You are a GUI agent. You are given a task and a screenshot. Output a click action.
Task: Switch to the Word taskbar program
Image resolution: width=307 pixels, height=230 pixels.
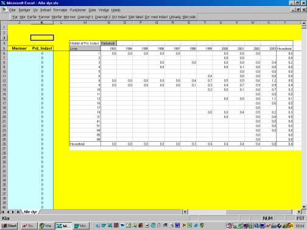pos(81,226)
